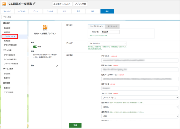
Task: Open アプリの削除 in sidebar
Action: [x=9, y=92]
